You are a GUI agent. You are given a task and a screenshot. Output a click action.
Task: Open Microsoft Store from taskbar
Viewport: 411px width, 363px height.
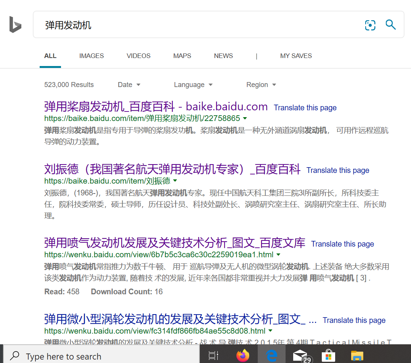coord(328,356)
